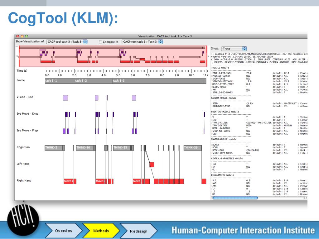Select the THINK-2 cognition block
Image resolution: width=319 pixels, height=239 pixels.
(54, 148)
